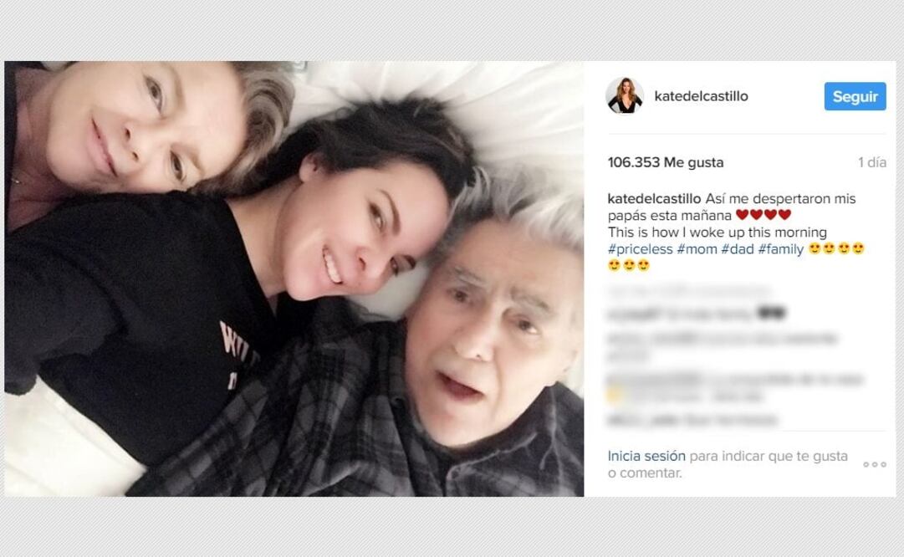Open the three-dot more options menu
Image resolution: width=904 pixels, height=557 pixels.
pos(875,464)
